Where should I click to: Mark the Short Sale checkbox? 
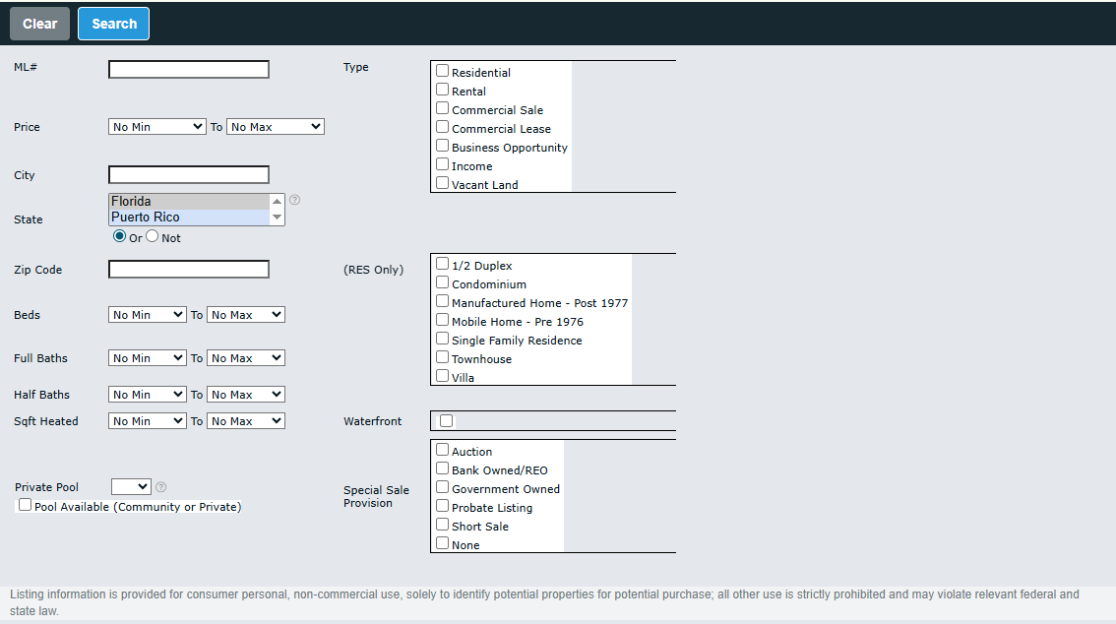443,526
